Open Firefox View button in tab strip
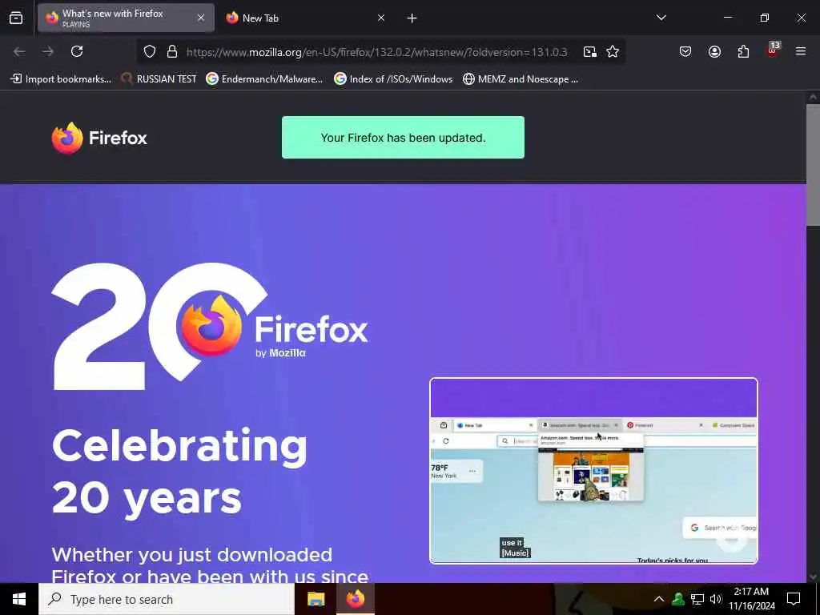Image resolution: width=820 pixels, height=615 pixels. tap(16, 18)
